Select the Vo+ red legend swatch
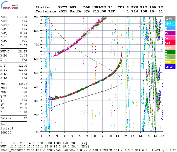The image size is (177, 152). [x=170, y=43]
